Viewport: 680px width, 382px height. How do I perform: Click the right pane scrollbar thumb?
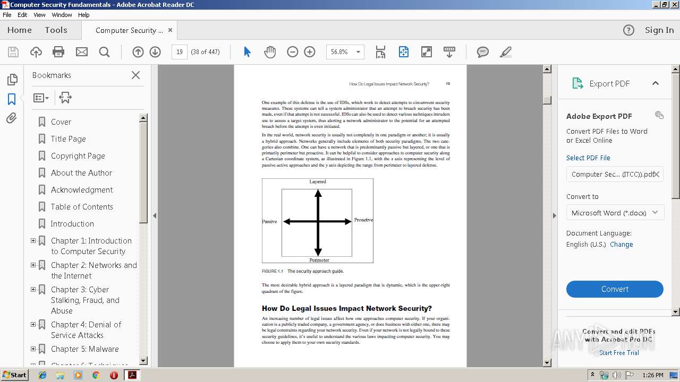click(676, 135)
